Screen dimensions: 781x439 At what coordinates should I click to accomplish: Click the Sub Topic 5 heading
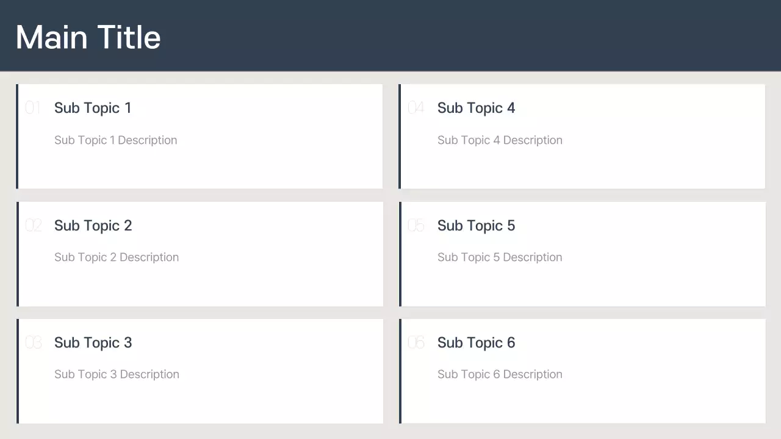coord(476,226)
